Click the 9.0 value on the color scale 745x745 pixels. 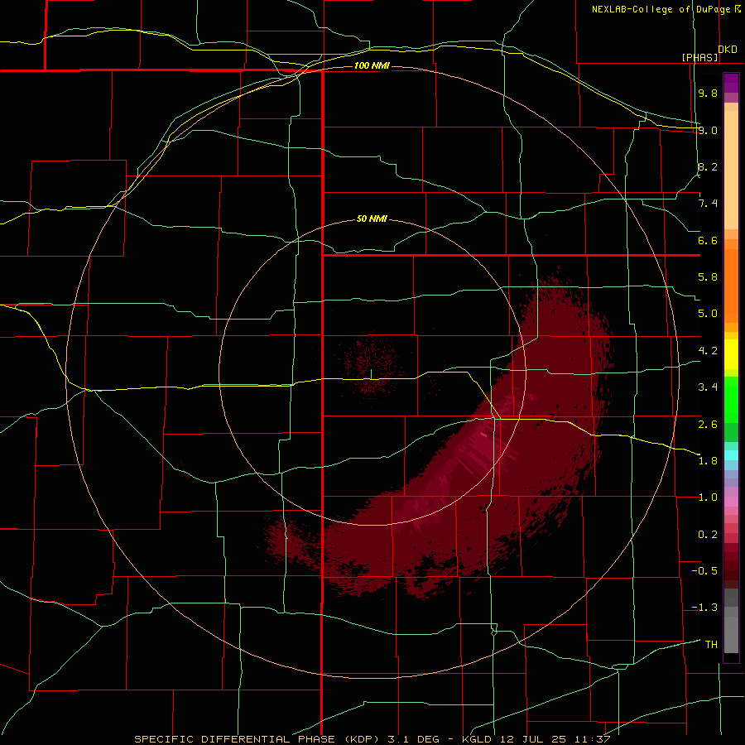(708, 130)
